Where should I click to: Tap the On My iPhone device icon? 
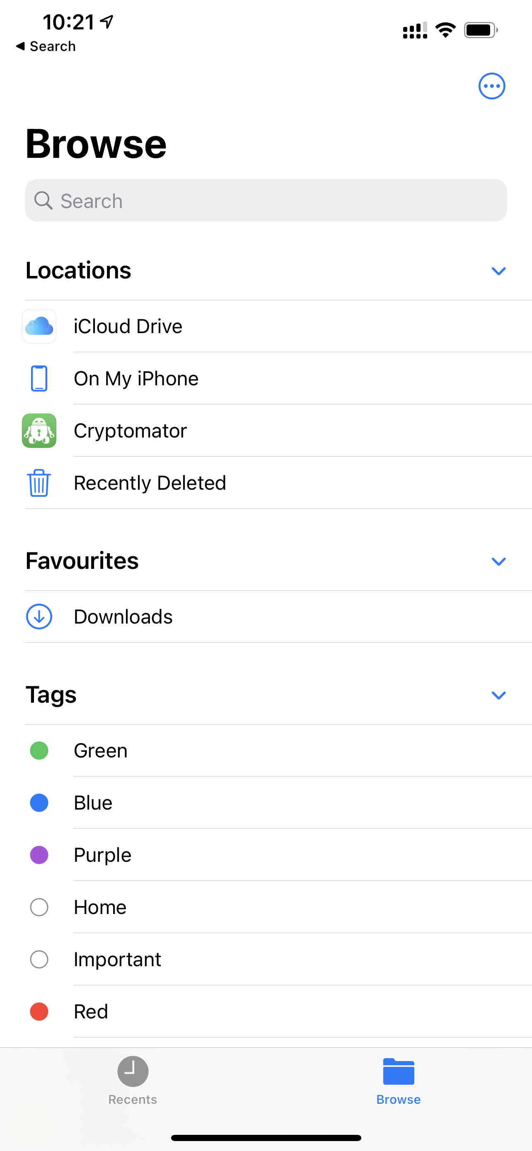[x=39, y=378]
